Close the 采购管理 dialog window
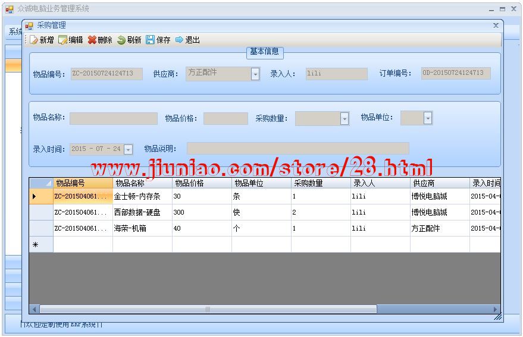This screenshot has height=337, width=523. point(496,26)
